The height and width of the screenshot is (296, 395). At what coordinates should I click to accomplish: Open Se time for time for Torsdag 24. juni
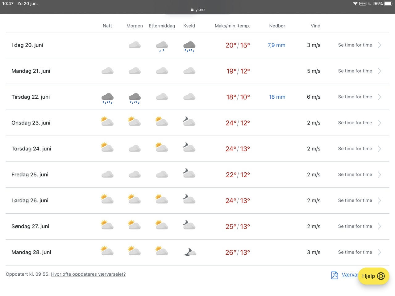tap(355, 149)
